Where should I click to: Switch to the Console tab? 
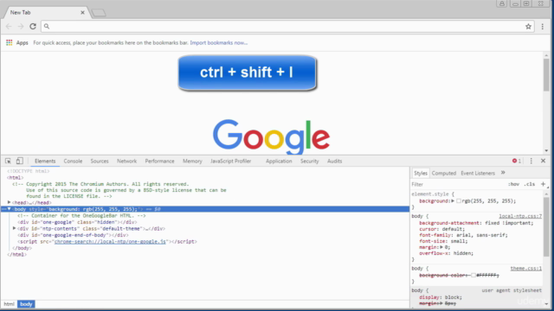pyautogui.click(x=73, y=162)
